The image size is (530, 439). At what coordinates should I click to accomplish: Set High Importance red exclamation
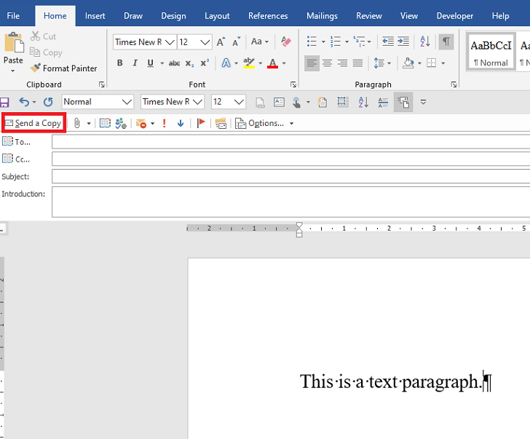tap(165, 123)
